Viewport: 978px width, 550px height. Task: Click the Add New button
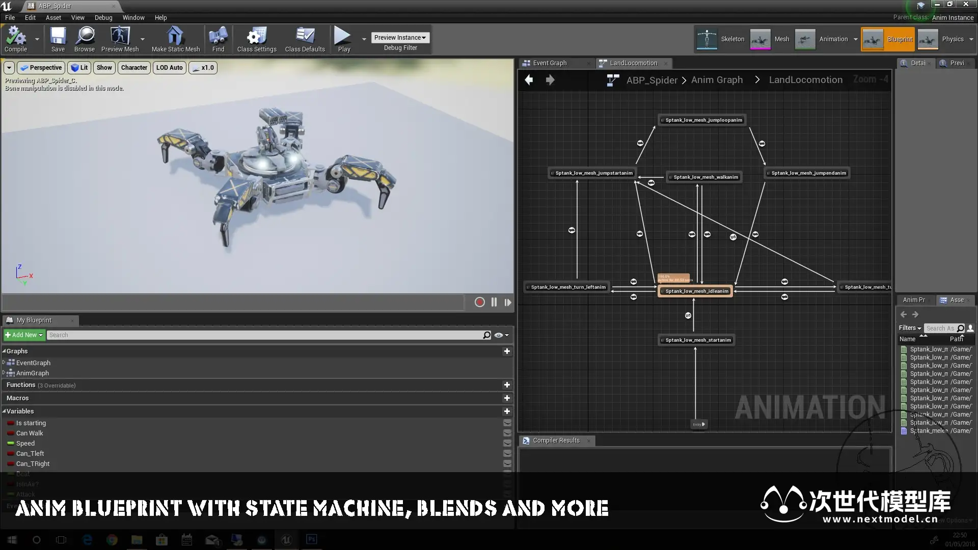pos(24,335)
